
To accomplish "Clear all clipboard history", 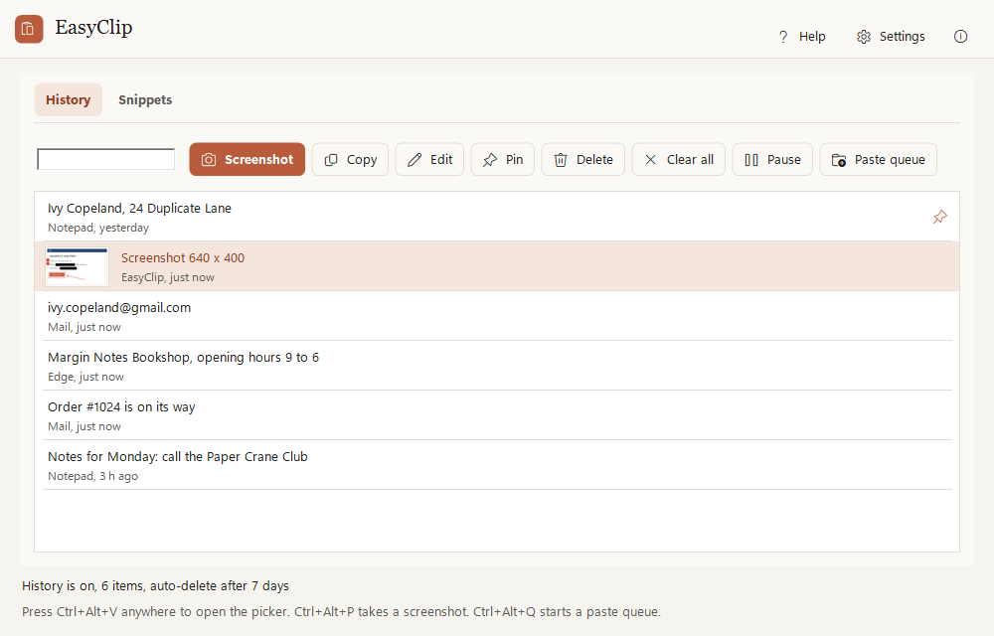I will coord(678,159).
